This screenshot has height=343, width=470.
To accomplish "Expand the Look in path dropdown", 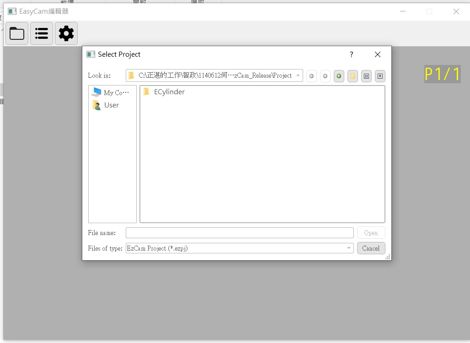I will click(298, 76).
